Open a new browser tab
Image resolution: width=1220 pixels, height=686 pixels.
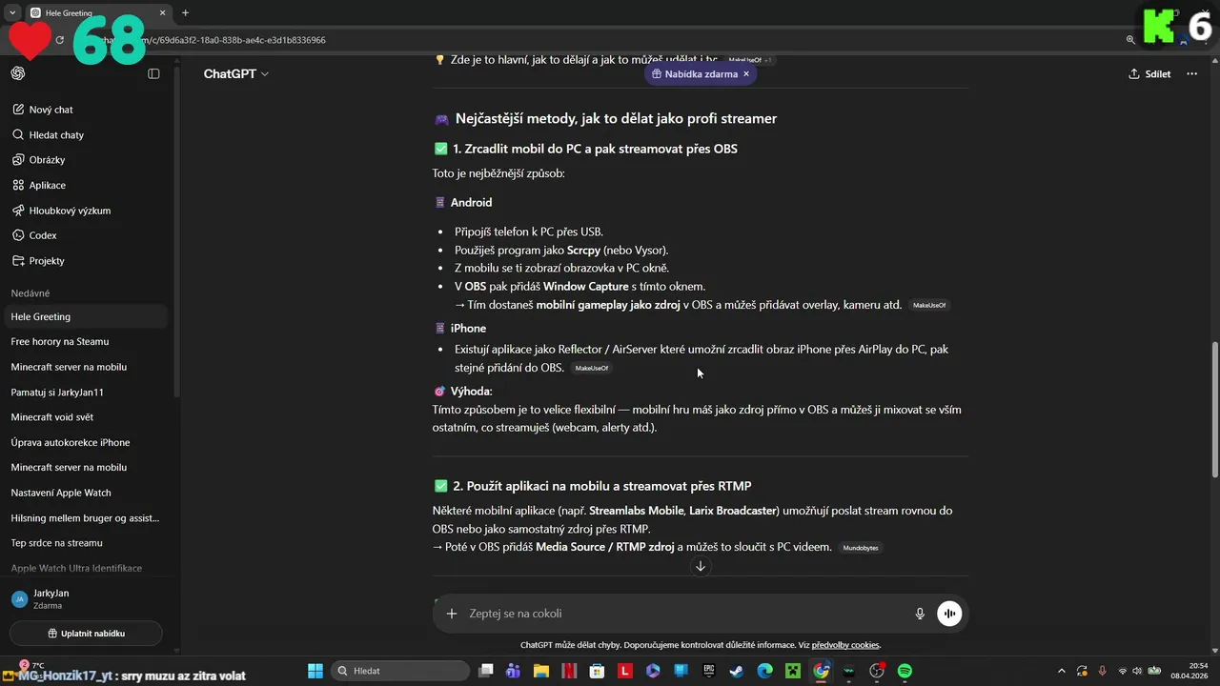tap(185, 12)
